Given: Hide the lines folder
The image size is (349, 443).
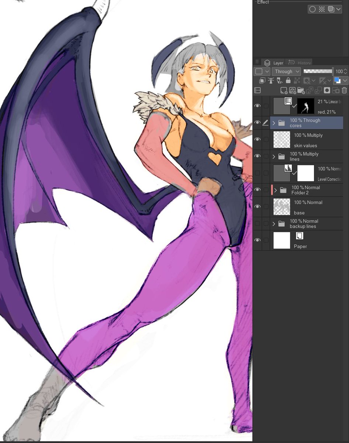Looking at the screenshot, I should tap(258, 157).
